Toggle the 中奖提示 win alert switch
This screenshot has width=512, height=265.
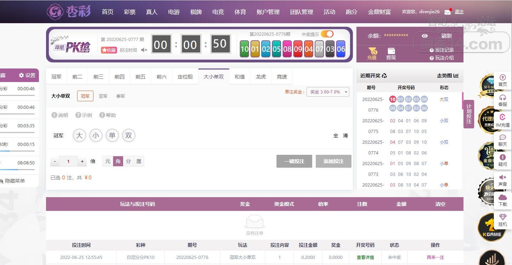(x=327, y=34)
